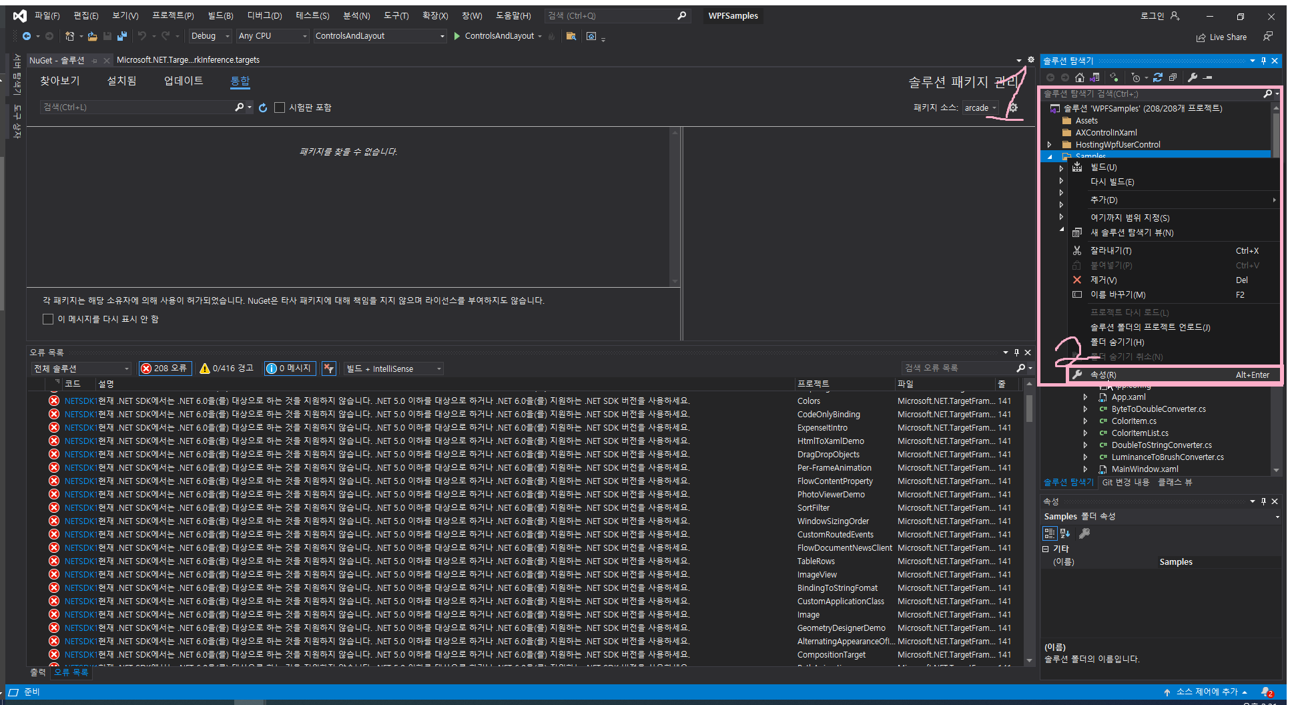The width and height of the screenshot is (1292, 705).
Task: Expand the HostingWpfUserControl folder
Action: [1049, 145]
